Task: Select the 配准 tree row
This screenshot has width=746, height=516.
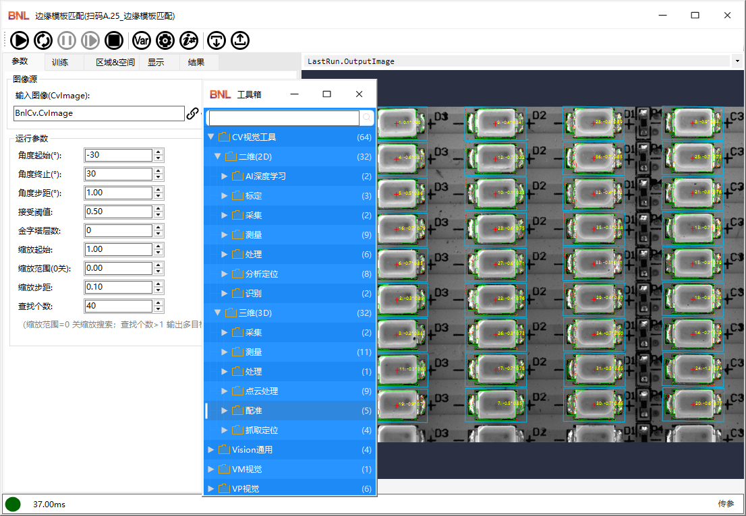Action: click(x=290, y=410)
